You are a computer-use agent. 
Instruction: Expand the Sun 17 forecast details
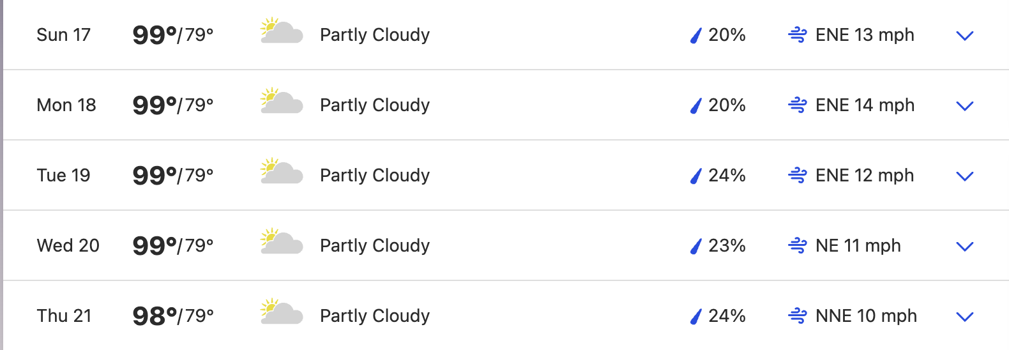(x=964, y=36)
